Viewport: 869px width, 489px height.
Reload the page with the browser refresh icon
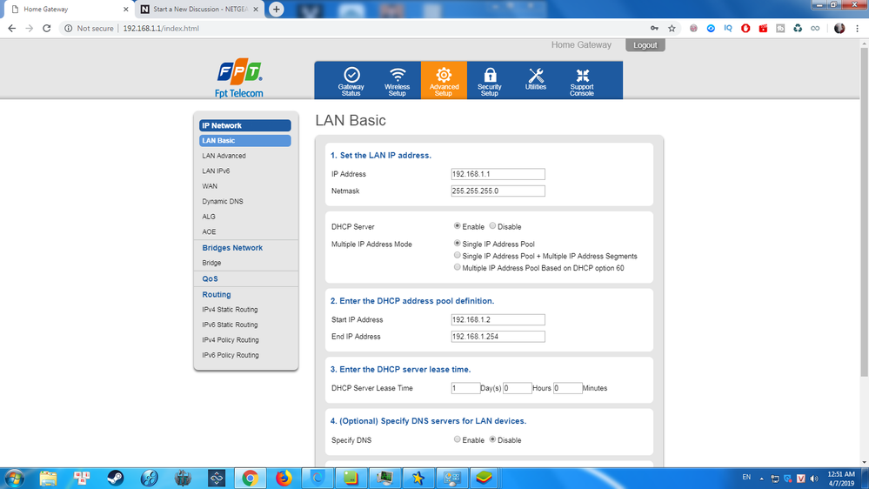[x=47, y=29]
